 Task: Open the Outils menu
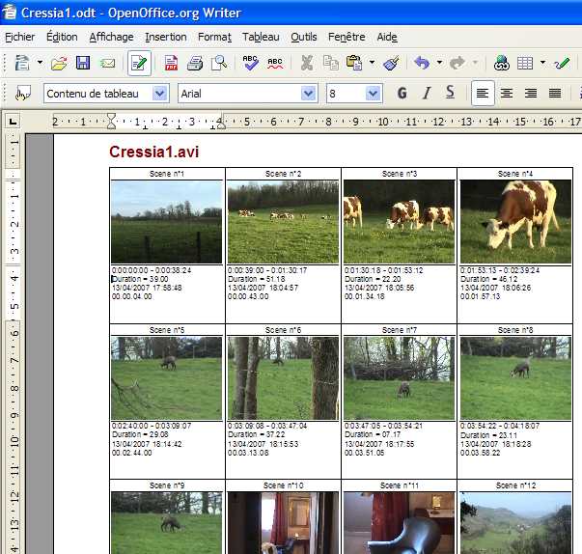[304, 37]
